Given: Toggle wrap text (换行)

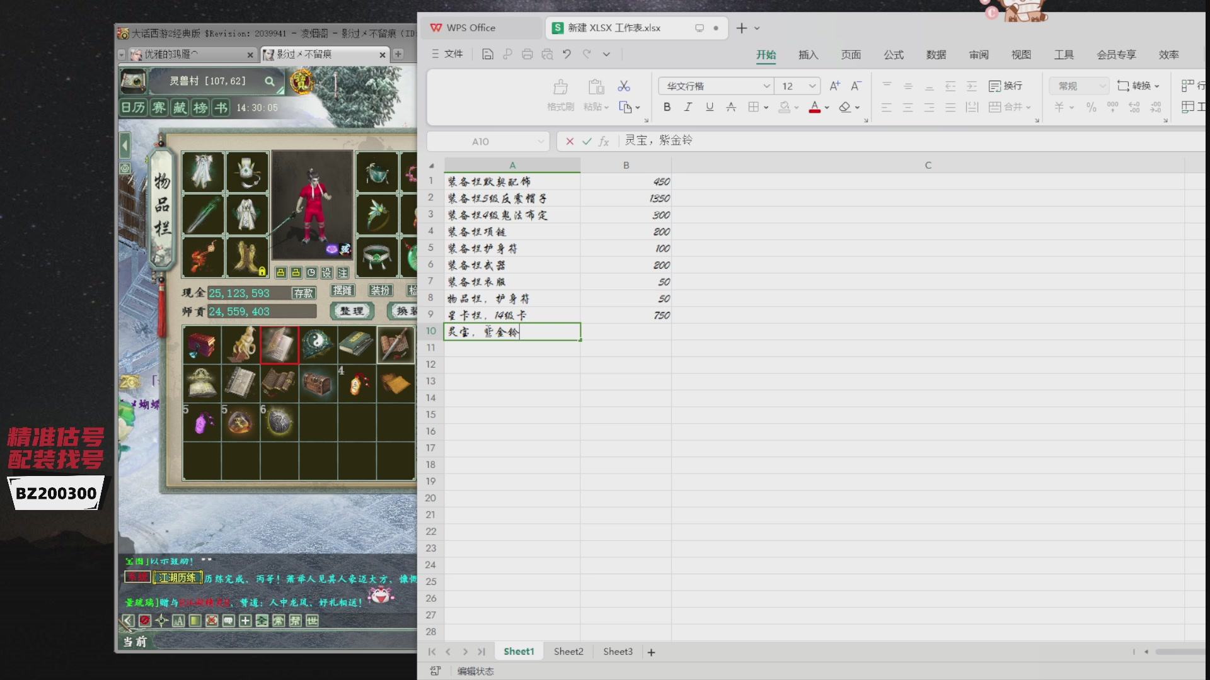Looking at the screenshot, I should tap(1006, 86).
